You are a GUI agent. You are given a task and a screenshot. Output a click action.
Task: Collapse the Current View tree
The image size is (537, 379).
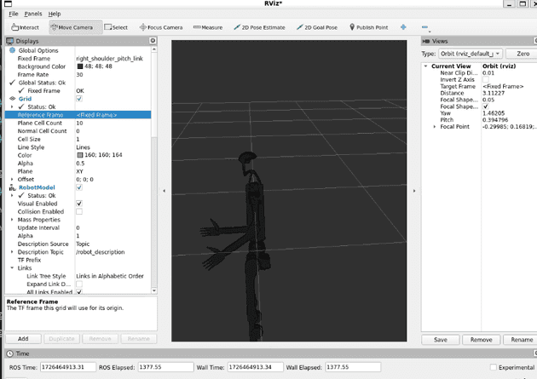pos(425,66)
